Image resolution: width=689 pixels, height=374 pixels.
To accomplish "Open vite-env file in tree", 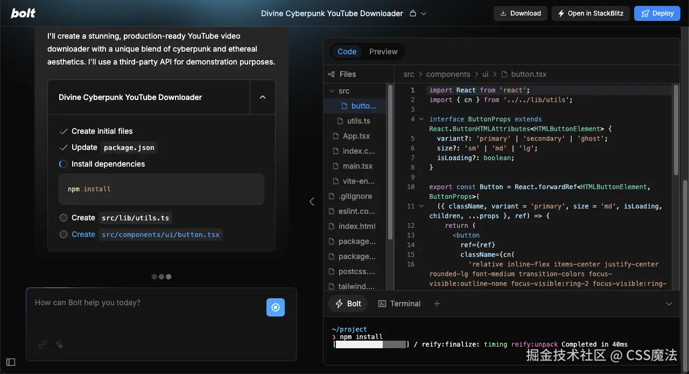I will click(355, 181).
